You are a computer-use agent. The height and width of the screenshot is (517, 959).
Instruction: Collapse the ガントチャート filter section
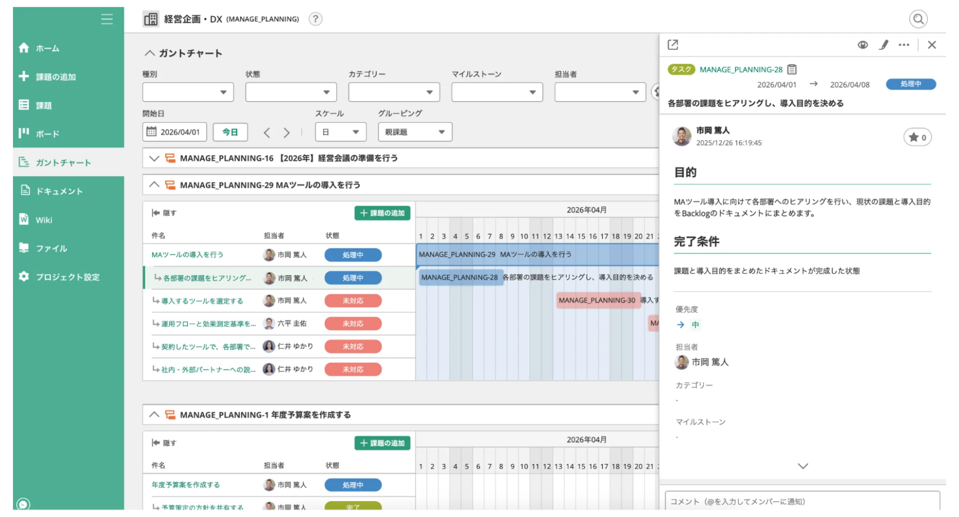150,53
